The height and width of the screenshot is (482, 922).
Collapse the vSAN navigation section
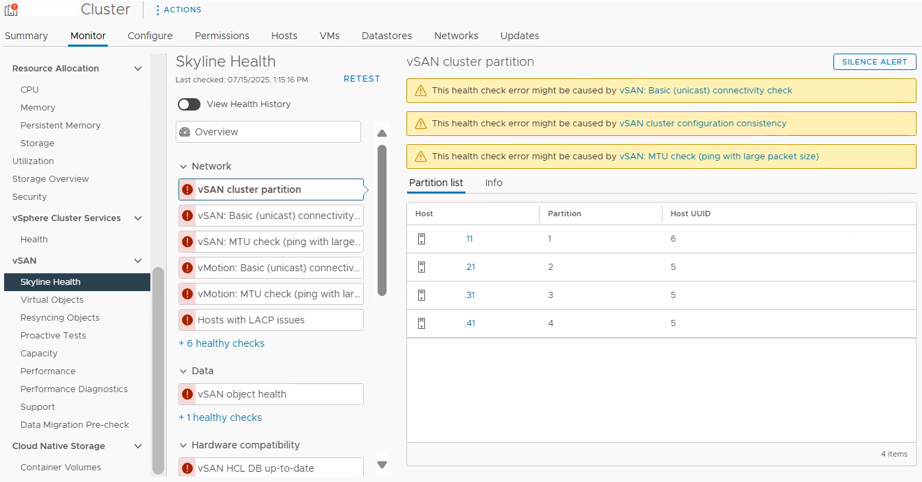(x=138, y=261)
